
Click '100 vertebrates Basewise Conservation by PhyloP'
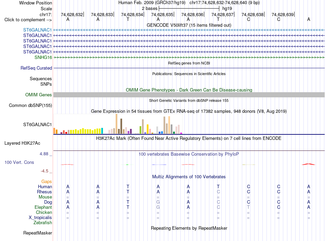pyautogui.click(x=189, y=154)
